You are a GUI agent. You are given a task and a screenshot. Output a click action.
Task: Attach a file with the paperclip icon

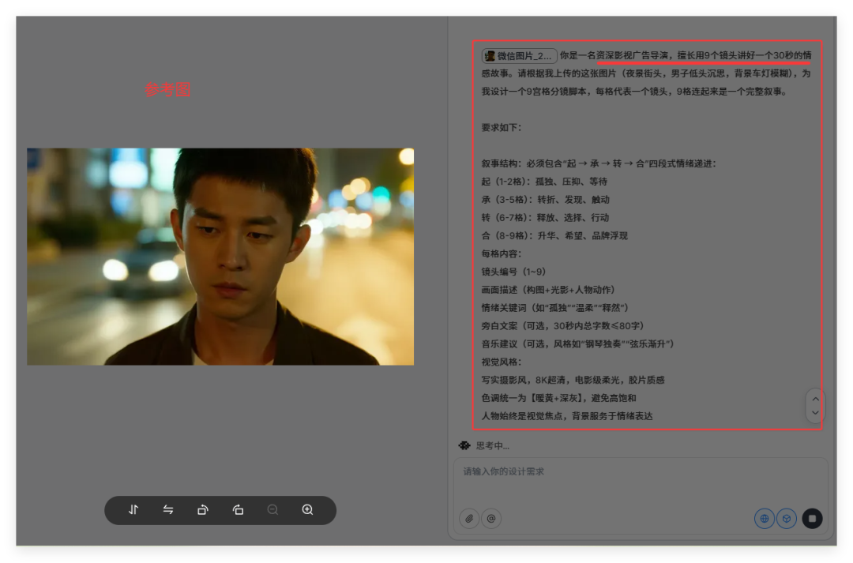click(471, 518)
